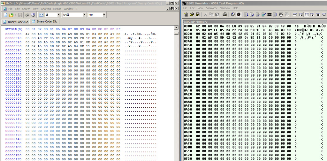Open the Analysis menu in HxD

point(46,9)
